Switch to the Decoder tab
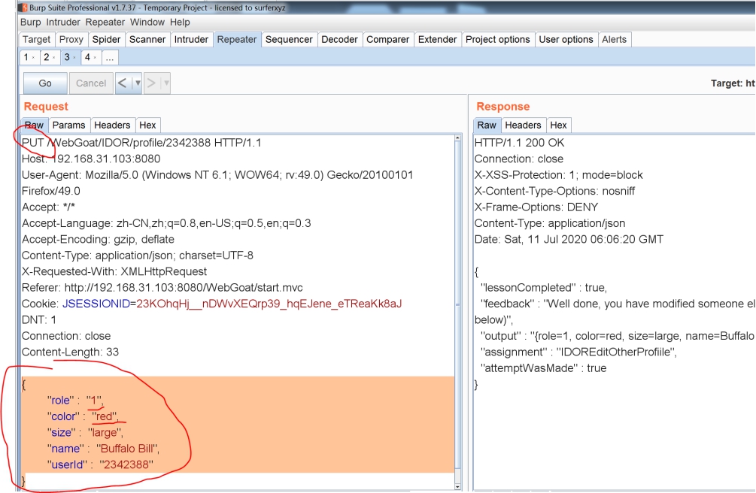This screenshot has width=756, height=493. coord(339,40)
